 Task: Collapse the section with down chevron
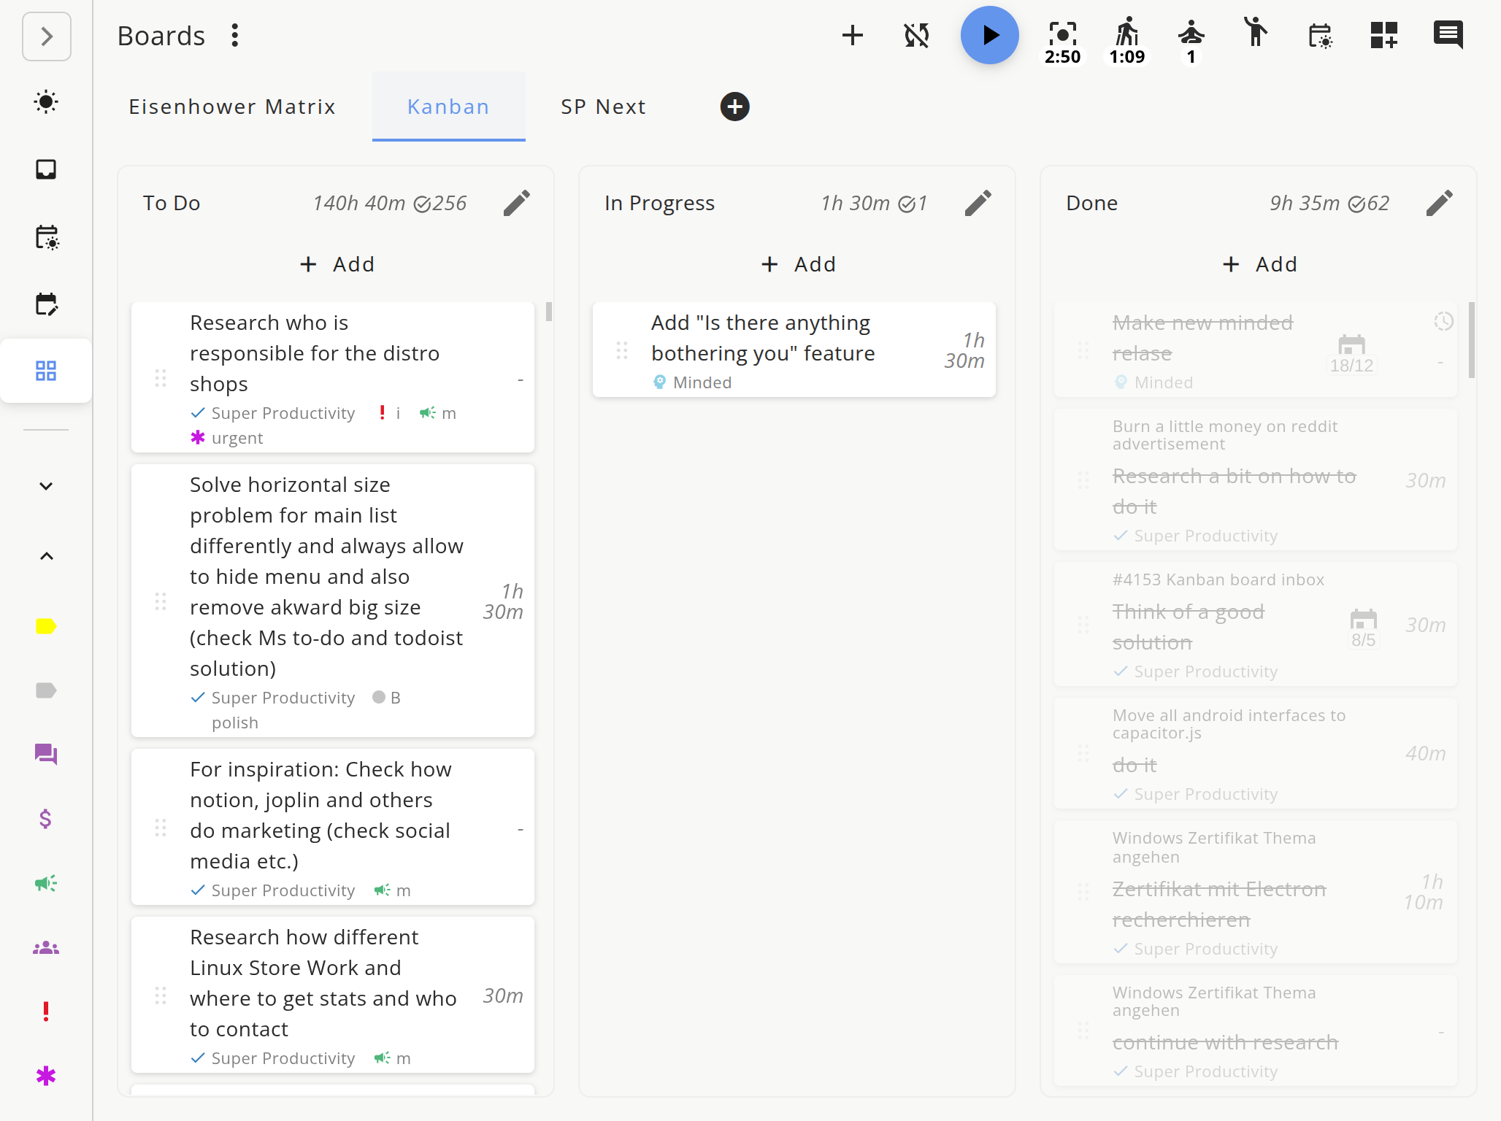46,486
